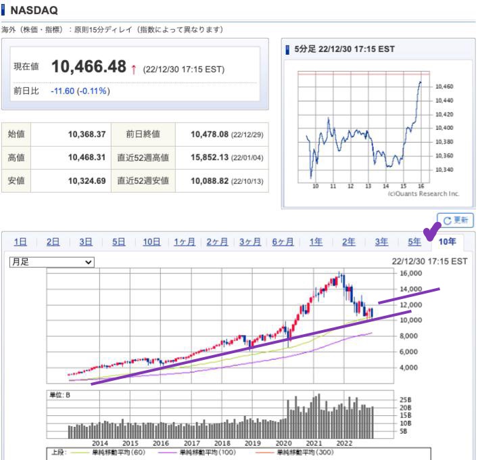
Task: Click the 安値 value 10,324.69
Action: (x=87, y=181)
